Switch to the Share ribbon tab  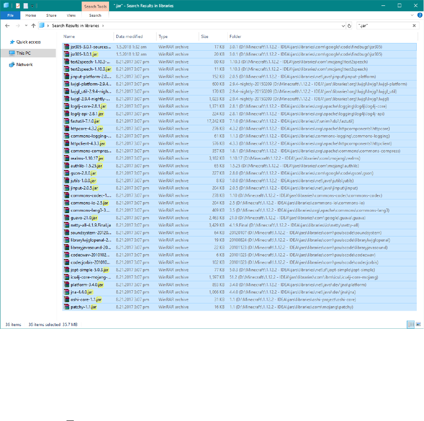[x=52, y=15]
